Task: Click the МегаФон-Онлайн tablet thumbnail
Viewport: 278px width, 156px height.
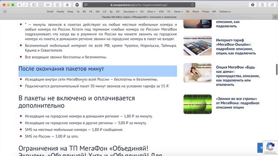Action: click(x=198, y=46)
